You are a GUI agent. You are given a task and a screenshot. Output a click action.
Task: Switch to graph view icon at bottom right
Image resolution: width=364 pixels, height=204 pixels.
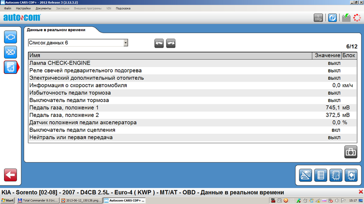[336, 175]
